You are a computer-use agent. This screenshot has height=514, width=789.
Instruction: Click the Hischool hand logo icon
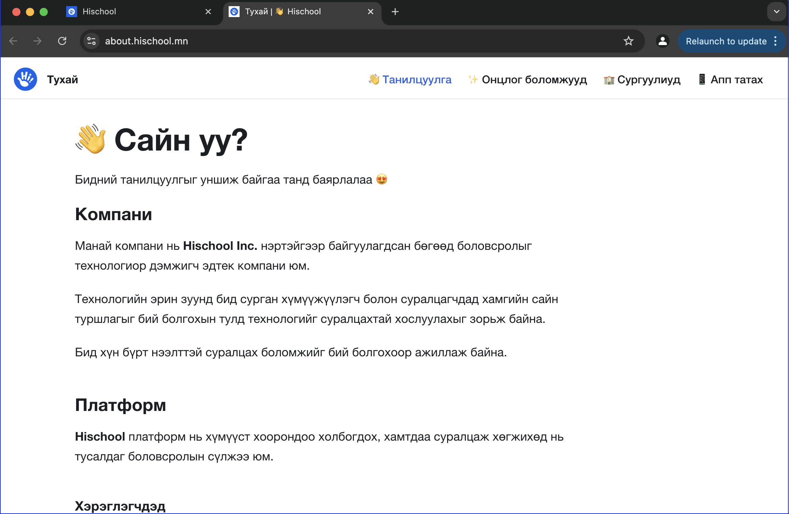(25, 79)
